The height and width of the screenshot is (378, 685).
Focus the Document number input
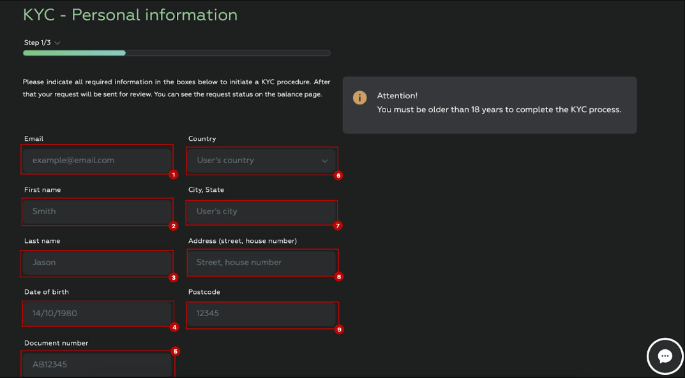[97, 364]
